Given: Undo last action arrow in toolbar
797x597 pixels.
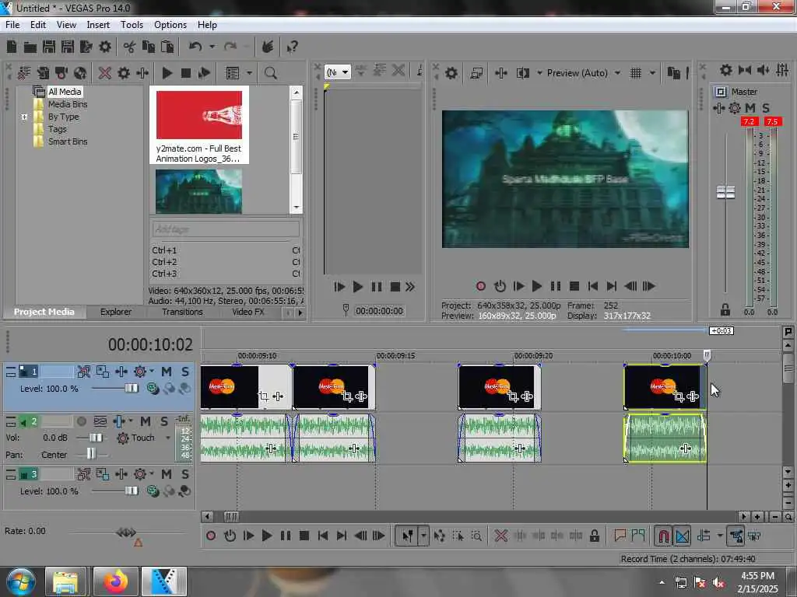Looking at the screenshot, I should coord(195,47).
